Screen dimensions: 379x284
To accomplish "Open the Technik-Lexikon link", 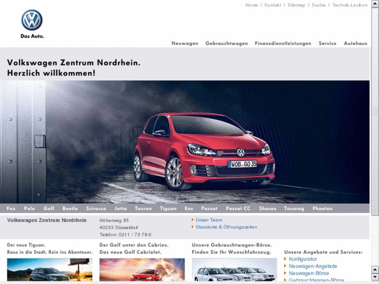I will click(350, 5).
